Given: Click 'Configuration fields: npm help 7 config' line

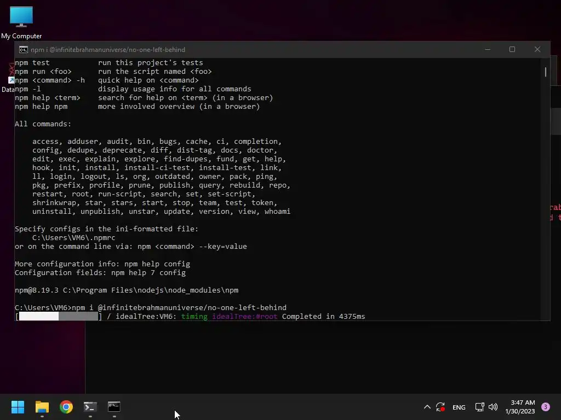Looking at the screenshot, I should [100, 273].
